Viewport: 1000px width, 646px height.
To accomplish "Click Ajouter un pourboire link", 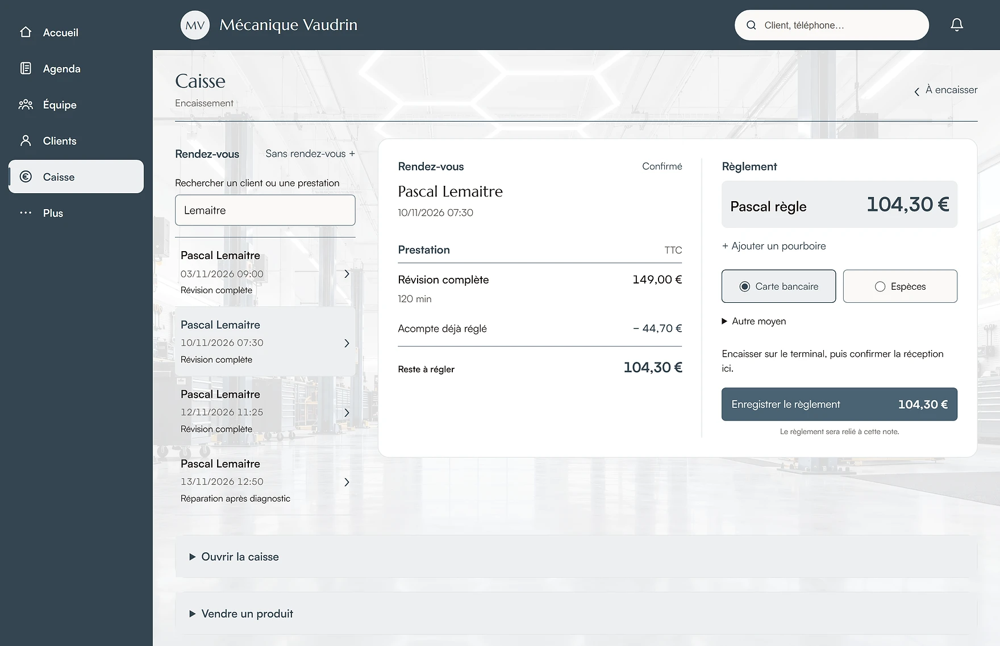I will (x=774, y=246).
